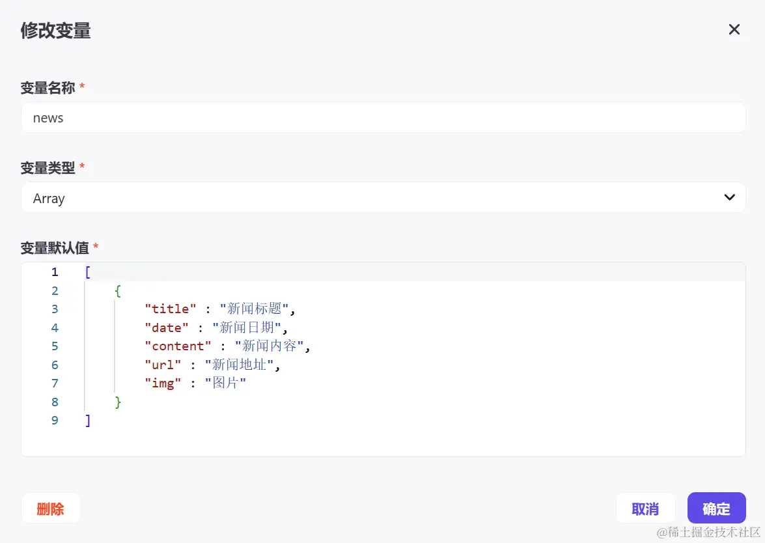Click the "图片" string value

[225, 383]
